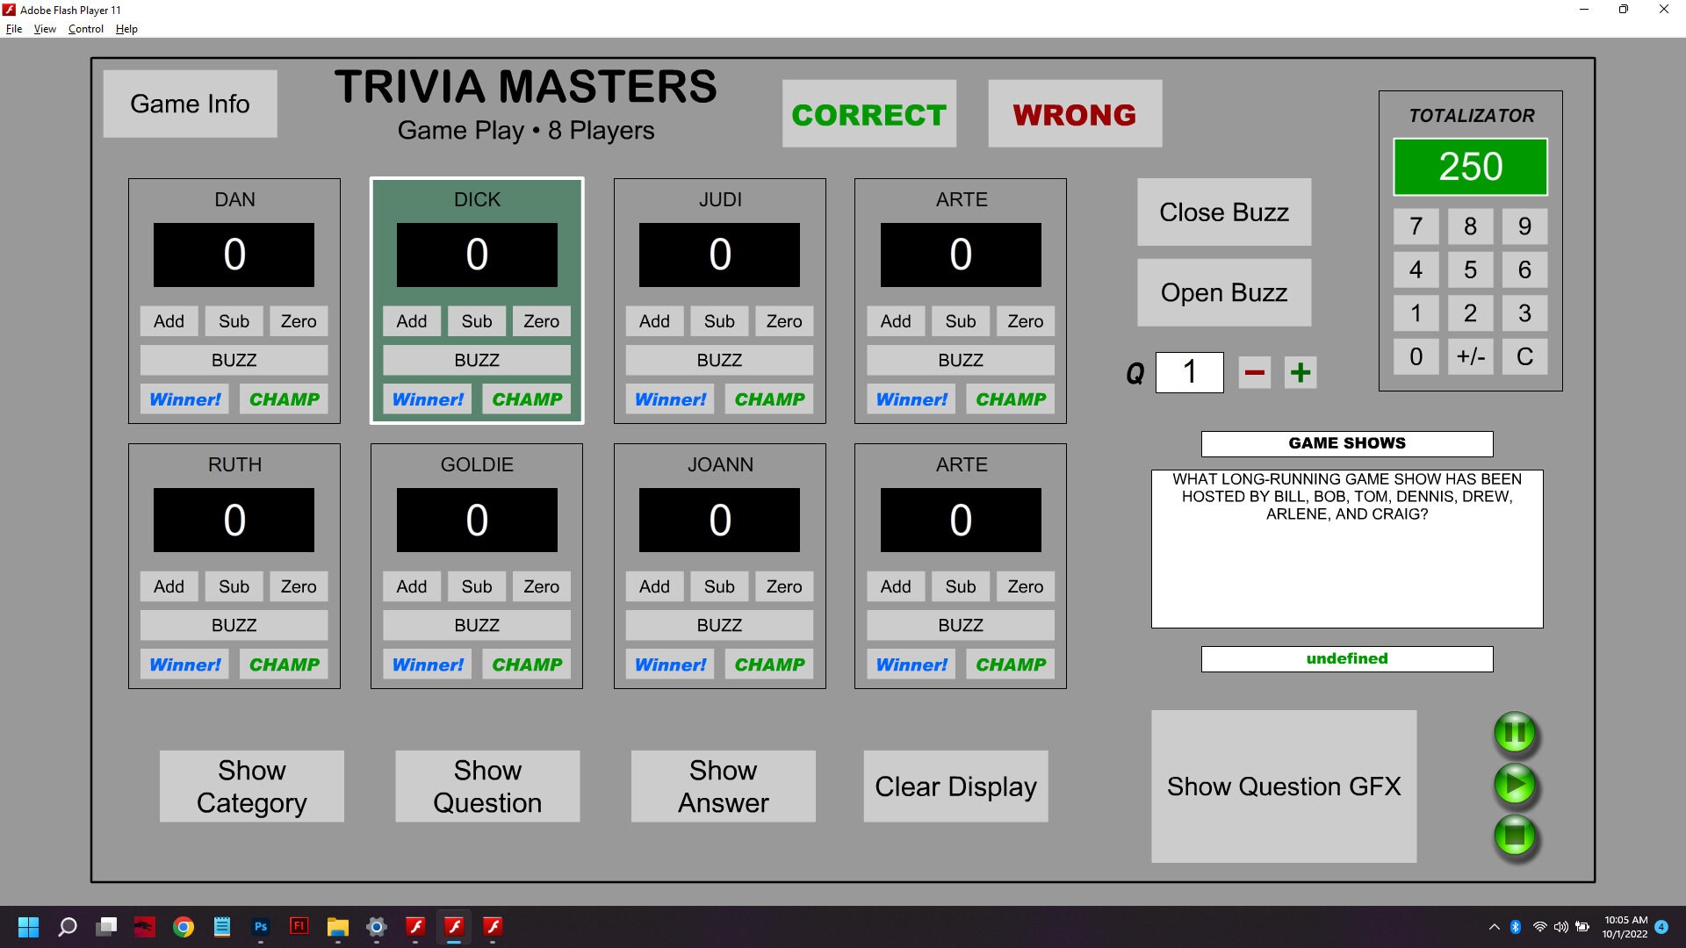Click the green Play button
The image size is (1686, 948).
coord(1514,786)
